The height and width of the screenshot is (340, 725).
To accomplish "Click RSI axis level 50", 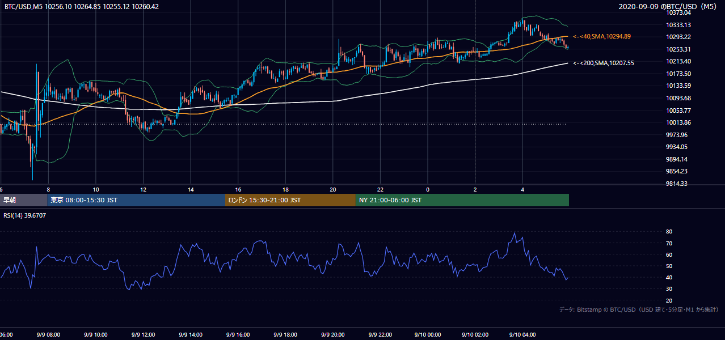I will point(669,266).
